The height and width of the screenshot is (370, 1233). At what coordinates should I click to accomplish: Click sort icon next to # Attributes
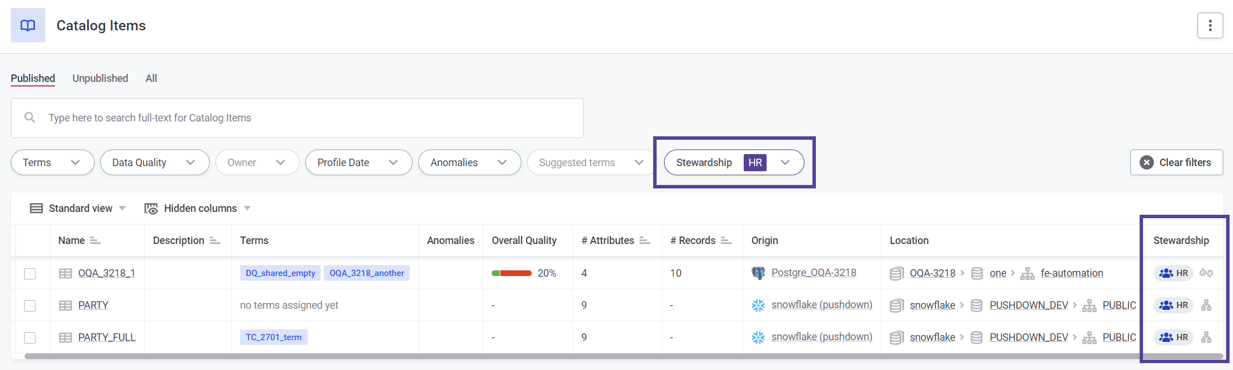click(x=645, y=241)
